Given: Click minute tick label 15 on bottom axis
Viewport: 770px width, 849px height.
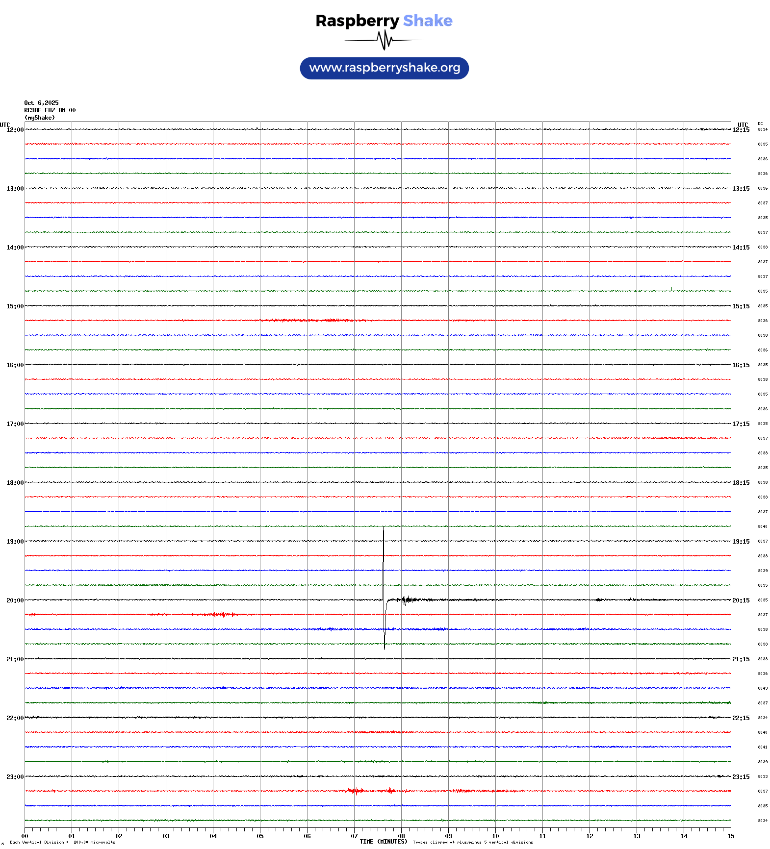Looking at the screenshot, I should point(731,836).
